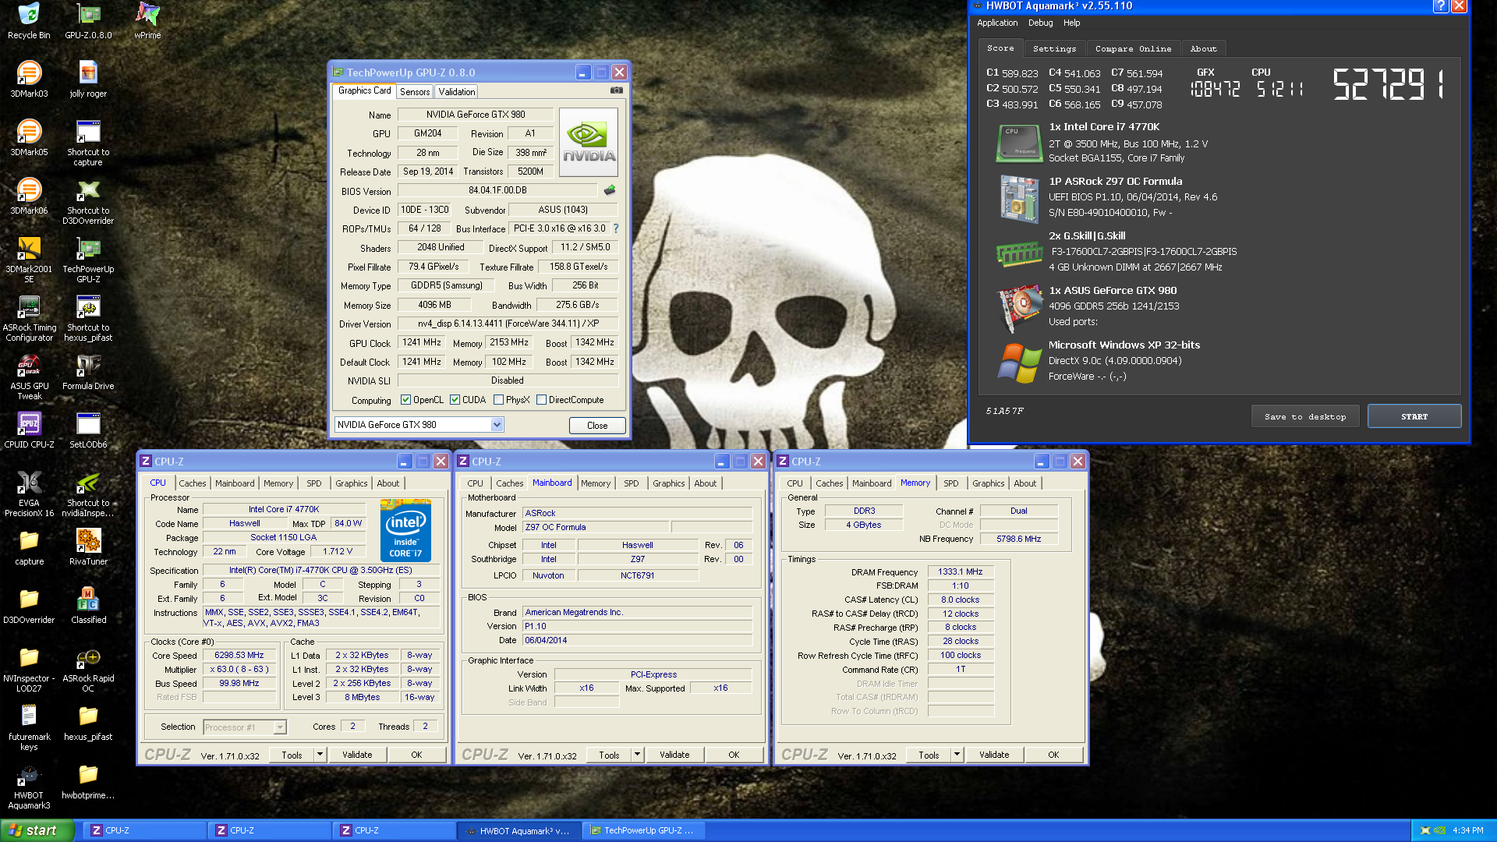Open ASRock Timing Configurator icon

point(29,319)
